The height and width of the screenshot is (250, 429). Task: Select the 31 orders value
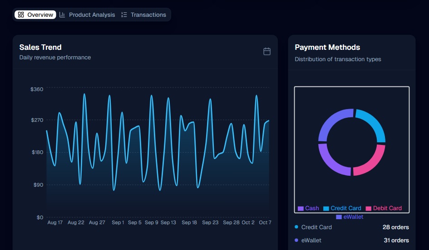click(396, 240)
